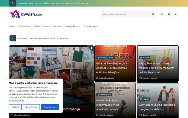Click Mazulis tag on Baby Bloom card
Image resolution: width=188 pixels, height=118 pixels.
click(144, 99)
